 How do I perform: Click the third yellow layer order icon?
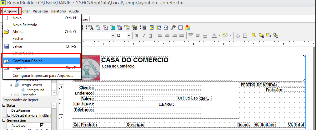tap(268, 35)
